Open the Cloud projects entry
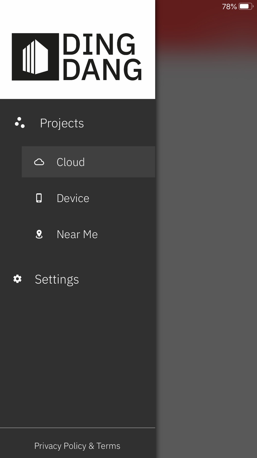 click(x=71, y=162)
